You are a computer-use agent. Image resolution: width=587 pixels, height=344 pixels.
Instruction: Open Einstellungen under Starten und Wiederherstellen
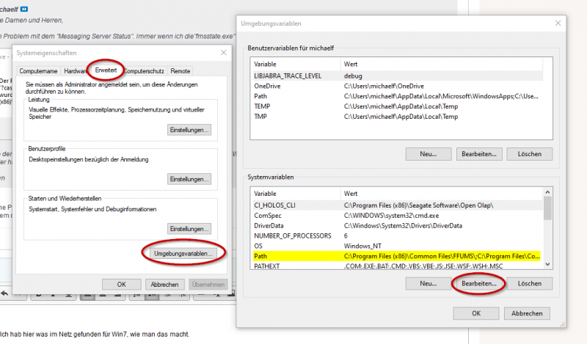tap(189, 229)
